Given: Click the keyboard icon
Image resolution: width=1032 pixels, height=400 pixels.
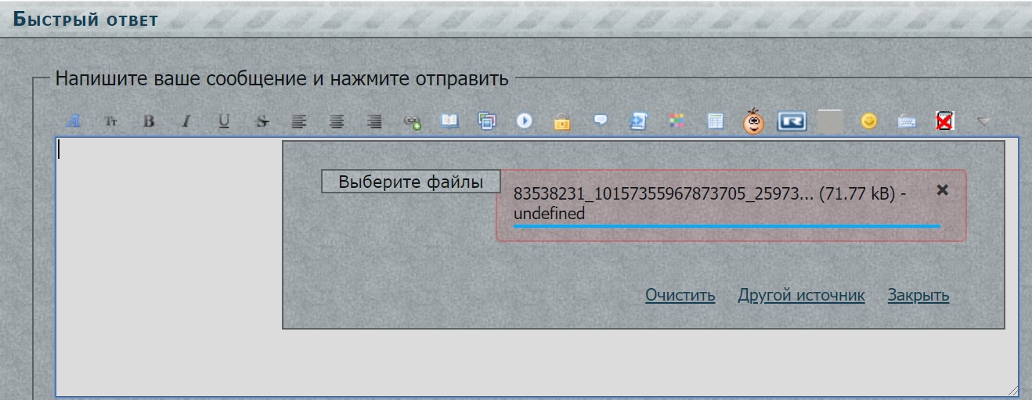Looking at the screenshot, I should (907, 121).
